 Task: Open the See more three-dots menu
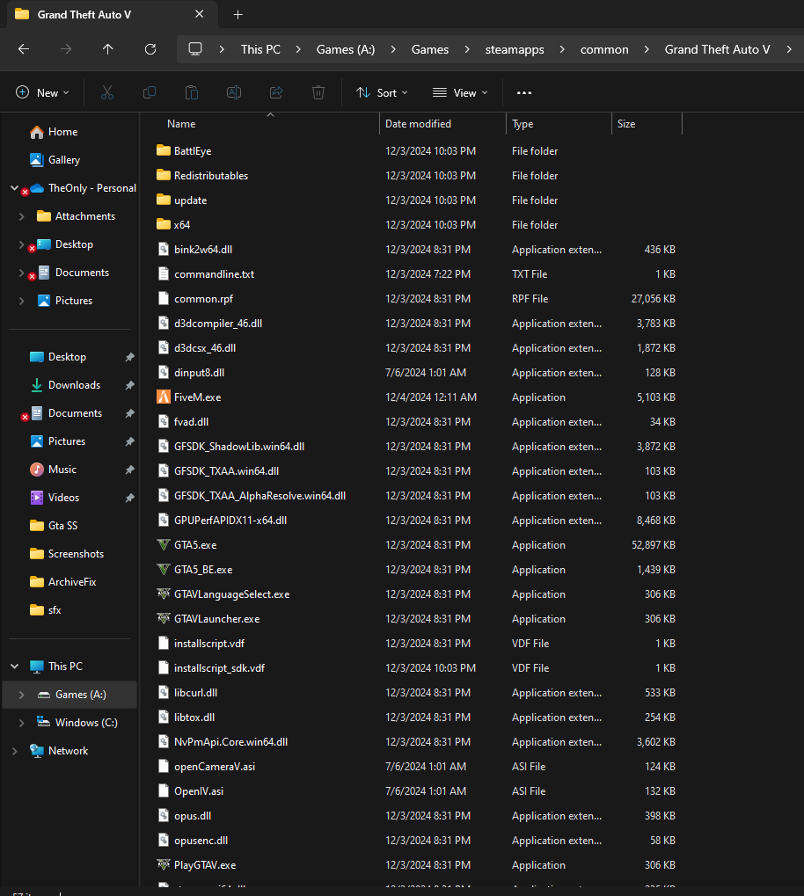click(523, 92)
